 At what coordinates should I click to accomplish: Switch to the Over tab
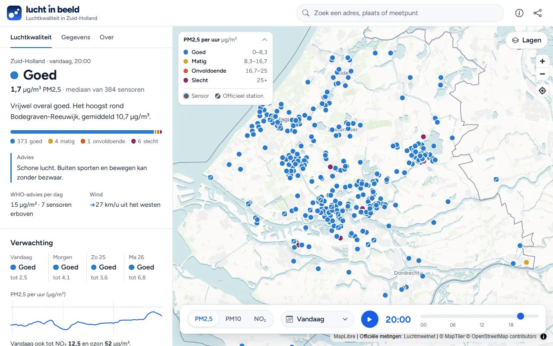click(x=107, y=37)
